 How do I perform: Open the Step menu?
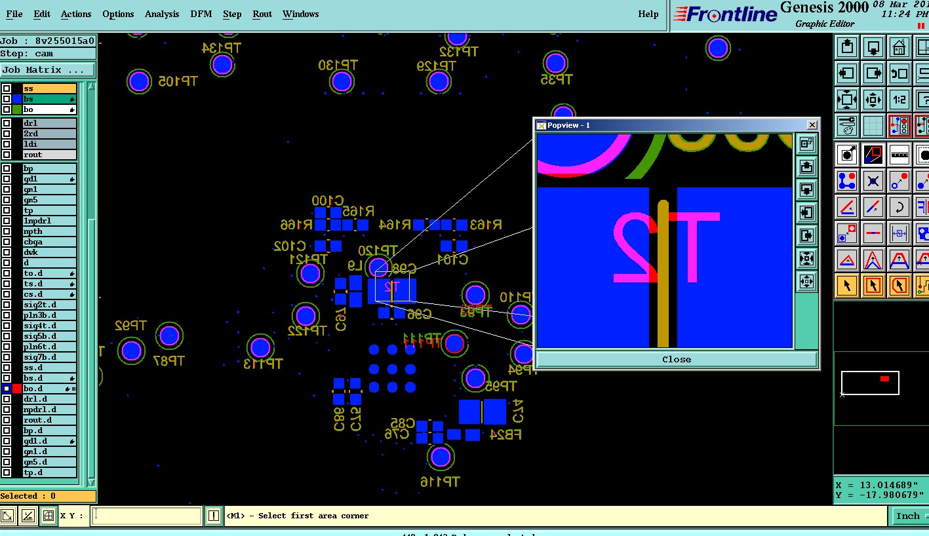tap(232, 14)
